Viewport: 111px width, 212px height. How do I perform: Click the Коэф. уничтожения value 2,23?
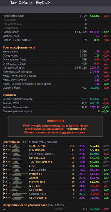click(x=97, y=80)
